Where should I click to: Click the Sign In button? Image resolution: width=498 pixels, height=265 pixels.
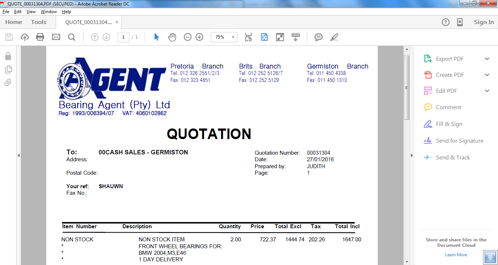tap(484, 22)
